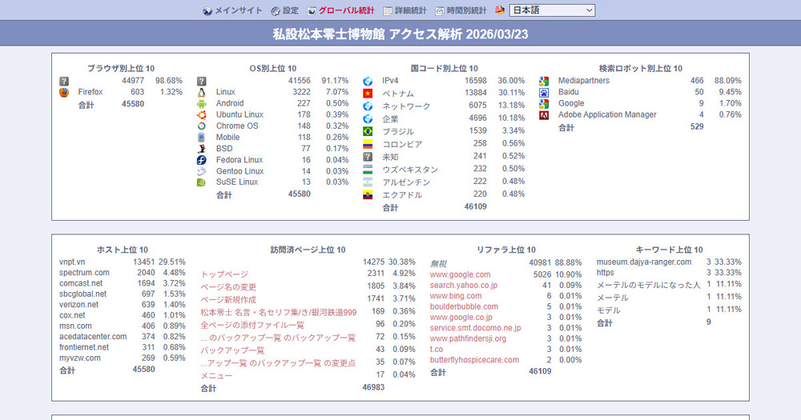This screenshot has height=420, width=801.
Task: Click the icon beside グローバル統計
Action: pos(312,10)
